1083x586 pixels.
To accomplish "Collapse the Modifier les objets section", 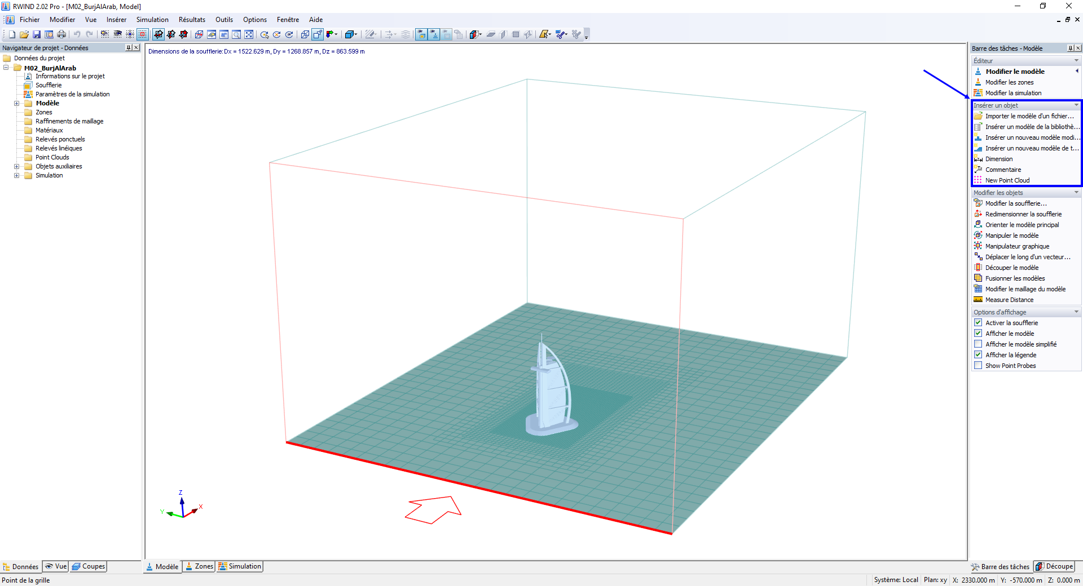I will point(1076,193).
